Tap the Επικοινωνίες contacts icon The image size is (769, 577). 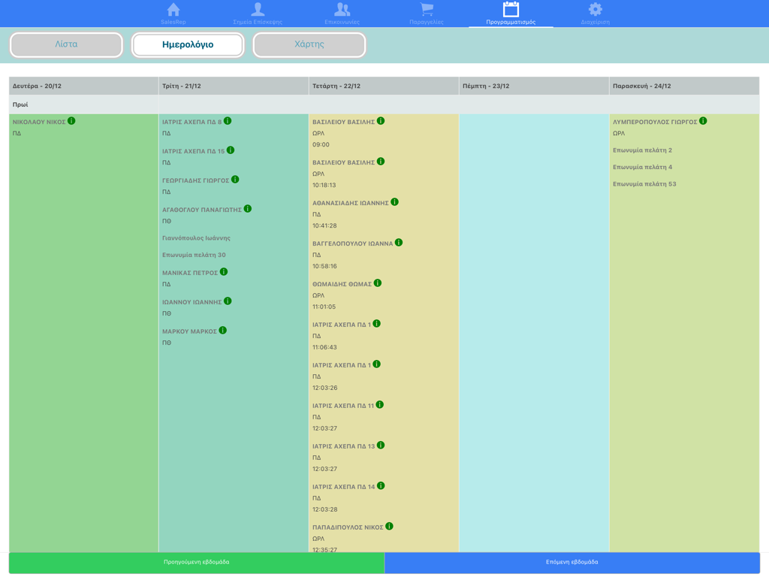point(342,12)
